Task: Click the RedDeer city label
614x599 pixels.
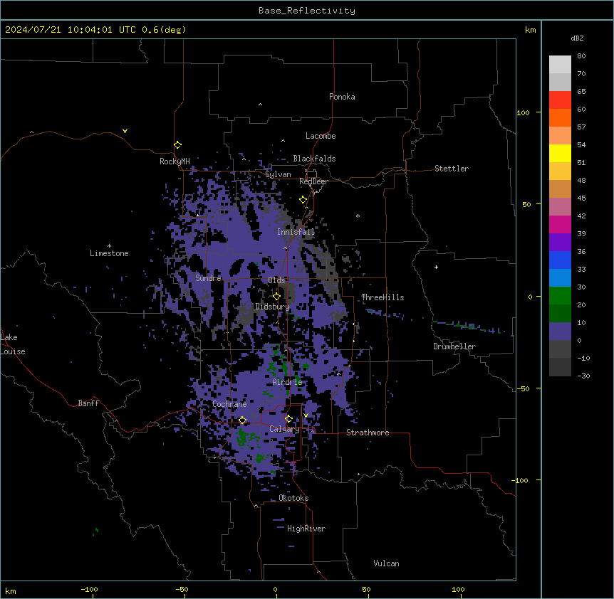Action: click(313, 181)
